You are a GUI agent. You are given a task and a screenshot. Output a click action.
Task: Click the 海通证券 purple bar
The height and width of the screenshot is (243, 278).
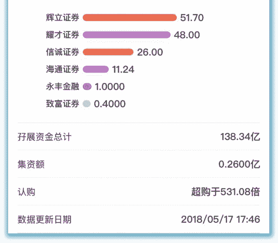[x=96, y=69]
